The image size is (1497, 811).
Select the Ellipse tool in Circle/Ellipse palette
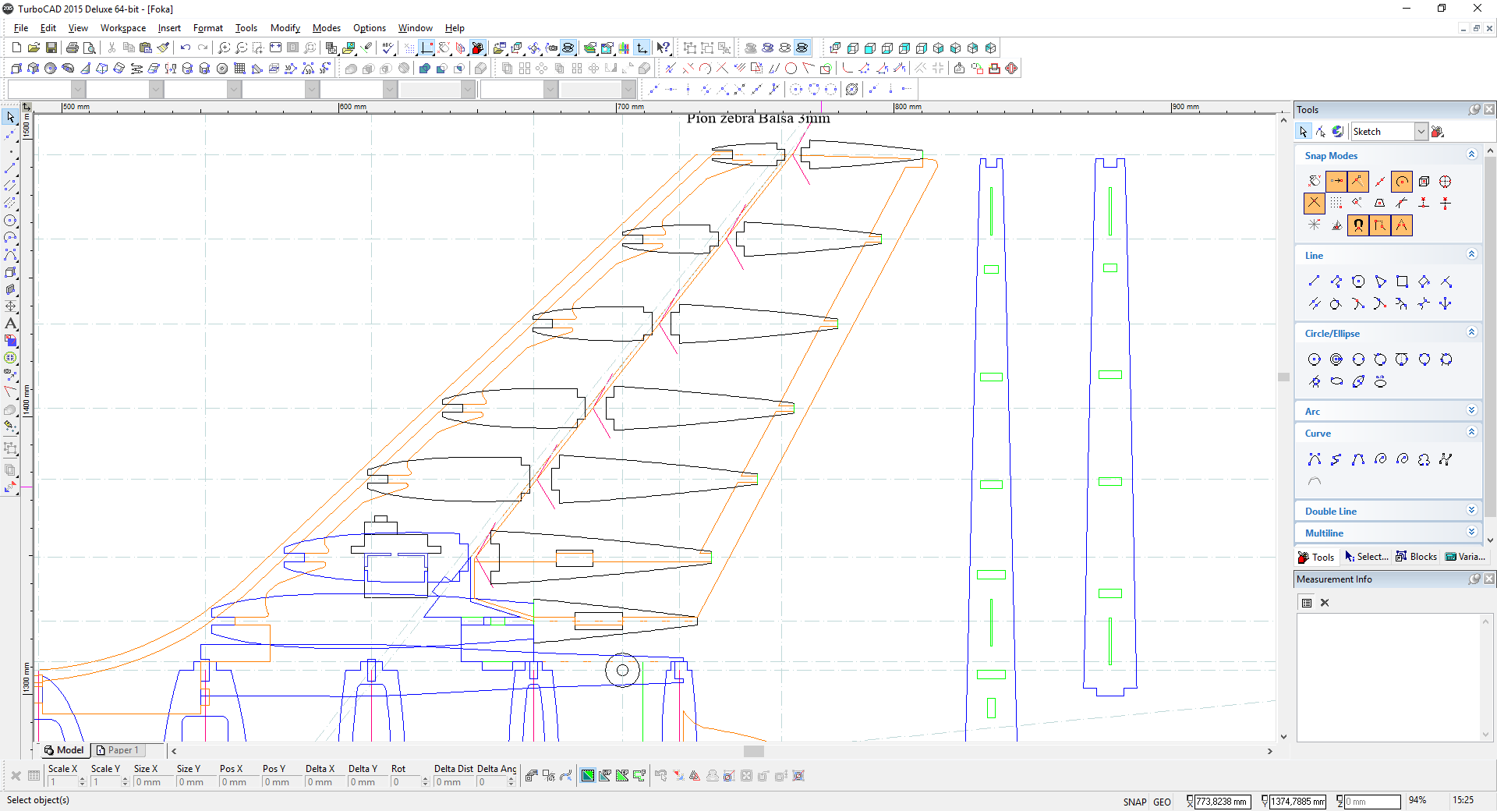pos(1336,381)
